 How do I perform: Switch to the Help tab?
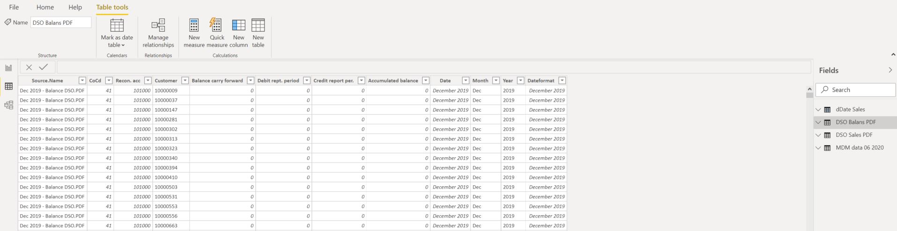click(75, 7)
